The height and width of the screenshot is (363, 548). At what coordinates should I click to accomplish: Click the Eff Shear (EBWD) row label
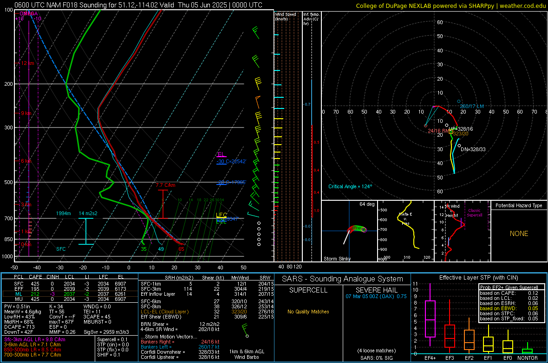161,317
